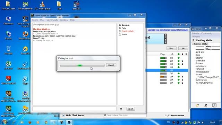Image resolution: width=222 pixels, height=125 pixels.
Task: Open the volume control in system tray
Action: pyautogui.click(x=203, y=123)
